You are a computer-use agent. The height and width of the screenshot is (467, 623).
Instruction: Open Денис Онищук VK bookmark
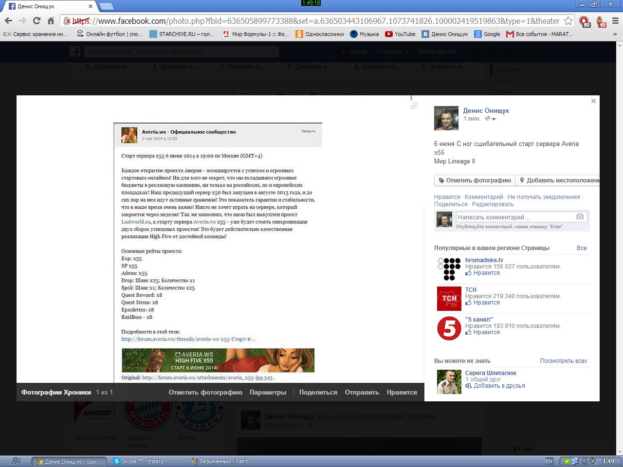pyautogui.click(x=445, y=34)
